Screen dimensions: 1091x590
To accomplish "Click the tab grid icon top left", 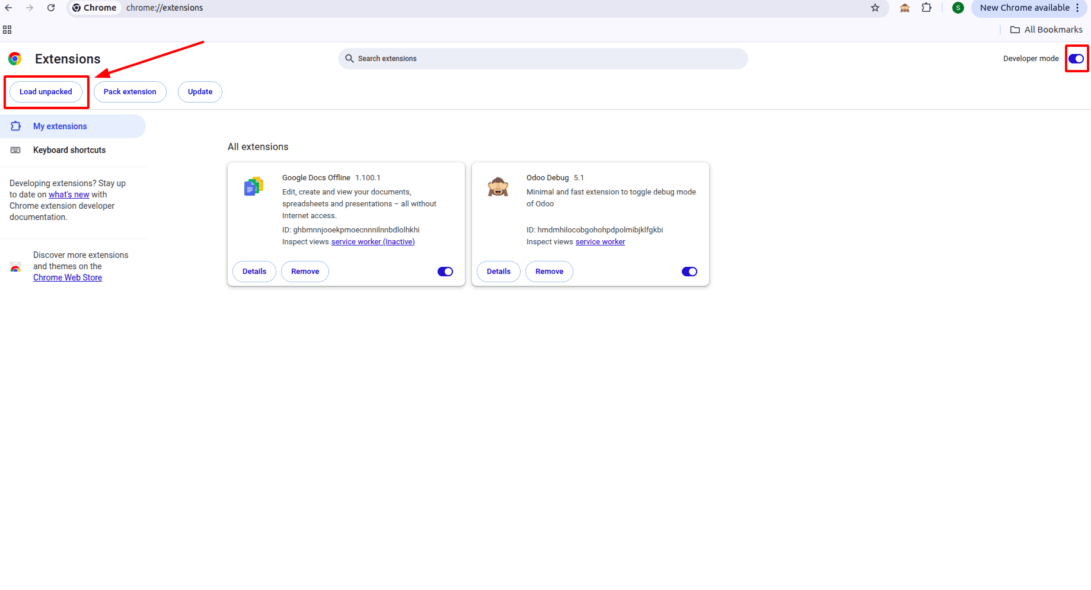I will 8,29.
